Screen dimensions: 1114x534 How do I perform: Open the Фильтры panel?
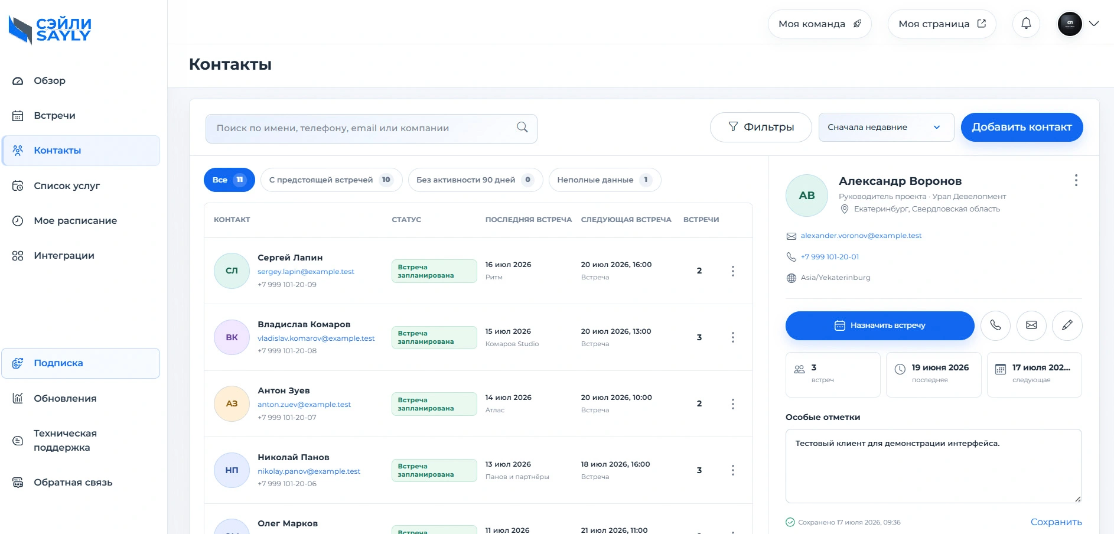click(761, 128)
